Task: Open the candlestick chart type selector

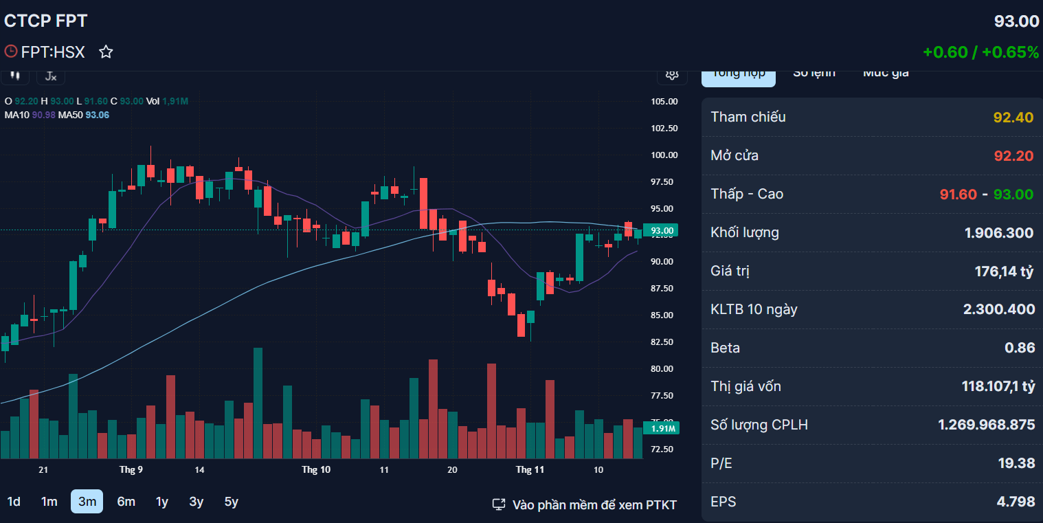Action: pyautogui.click(x=14, y=76)
